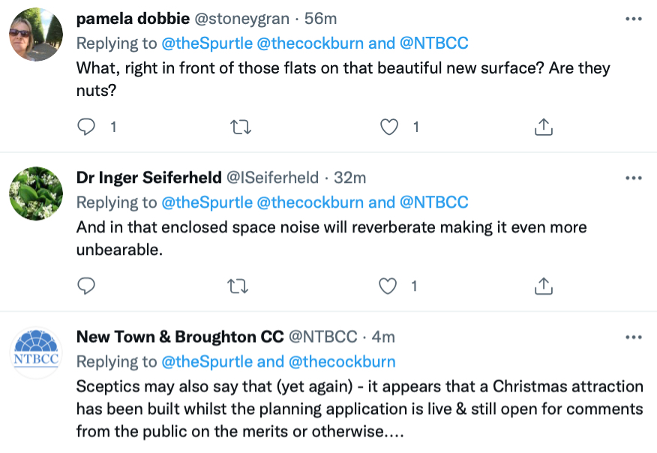
Task: Share Dr Inger Seiferheld's tweet
Action: point(544,286)
